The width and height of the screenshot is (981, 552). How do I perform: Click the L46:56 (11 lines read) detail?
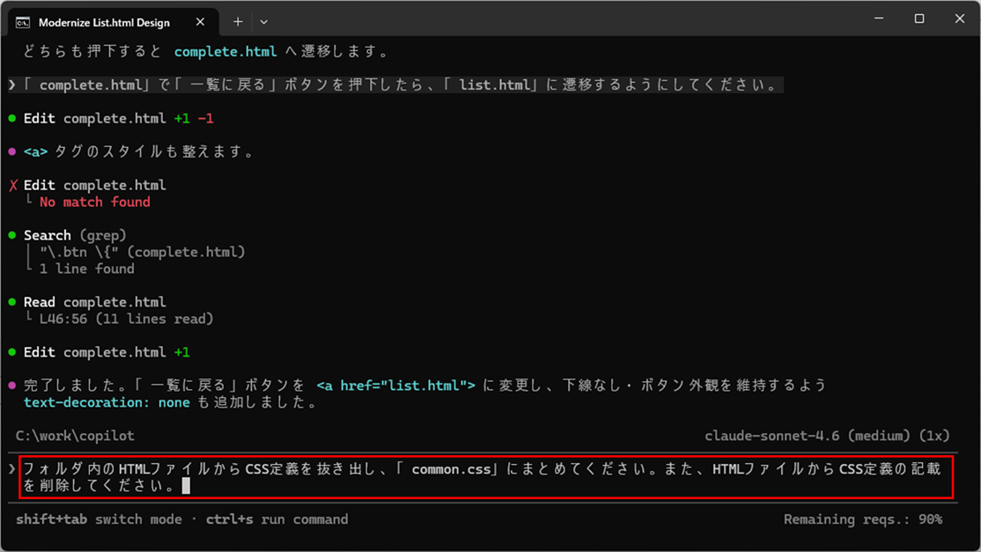[126, 319]
